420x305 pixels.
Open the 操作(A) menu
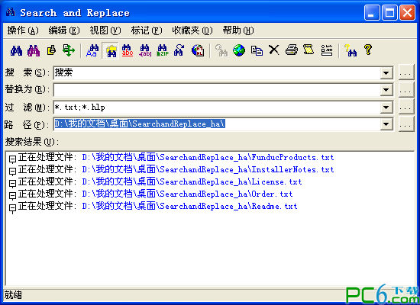[x=23, y=30]
